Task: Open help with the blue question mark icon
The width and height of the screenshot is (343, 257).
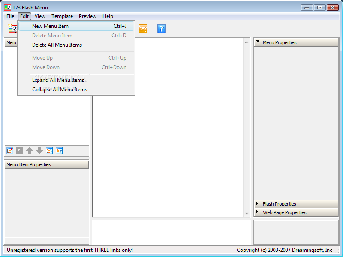Action: [x=162, y=29]
